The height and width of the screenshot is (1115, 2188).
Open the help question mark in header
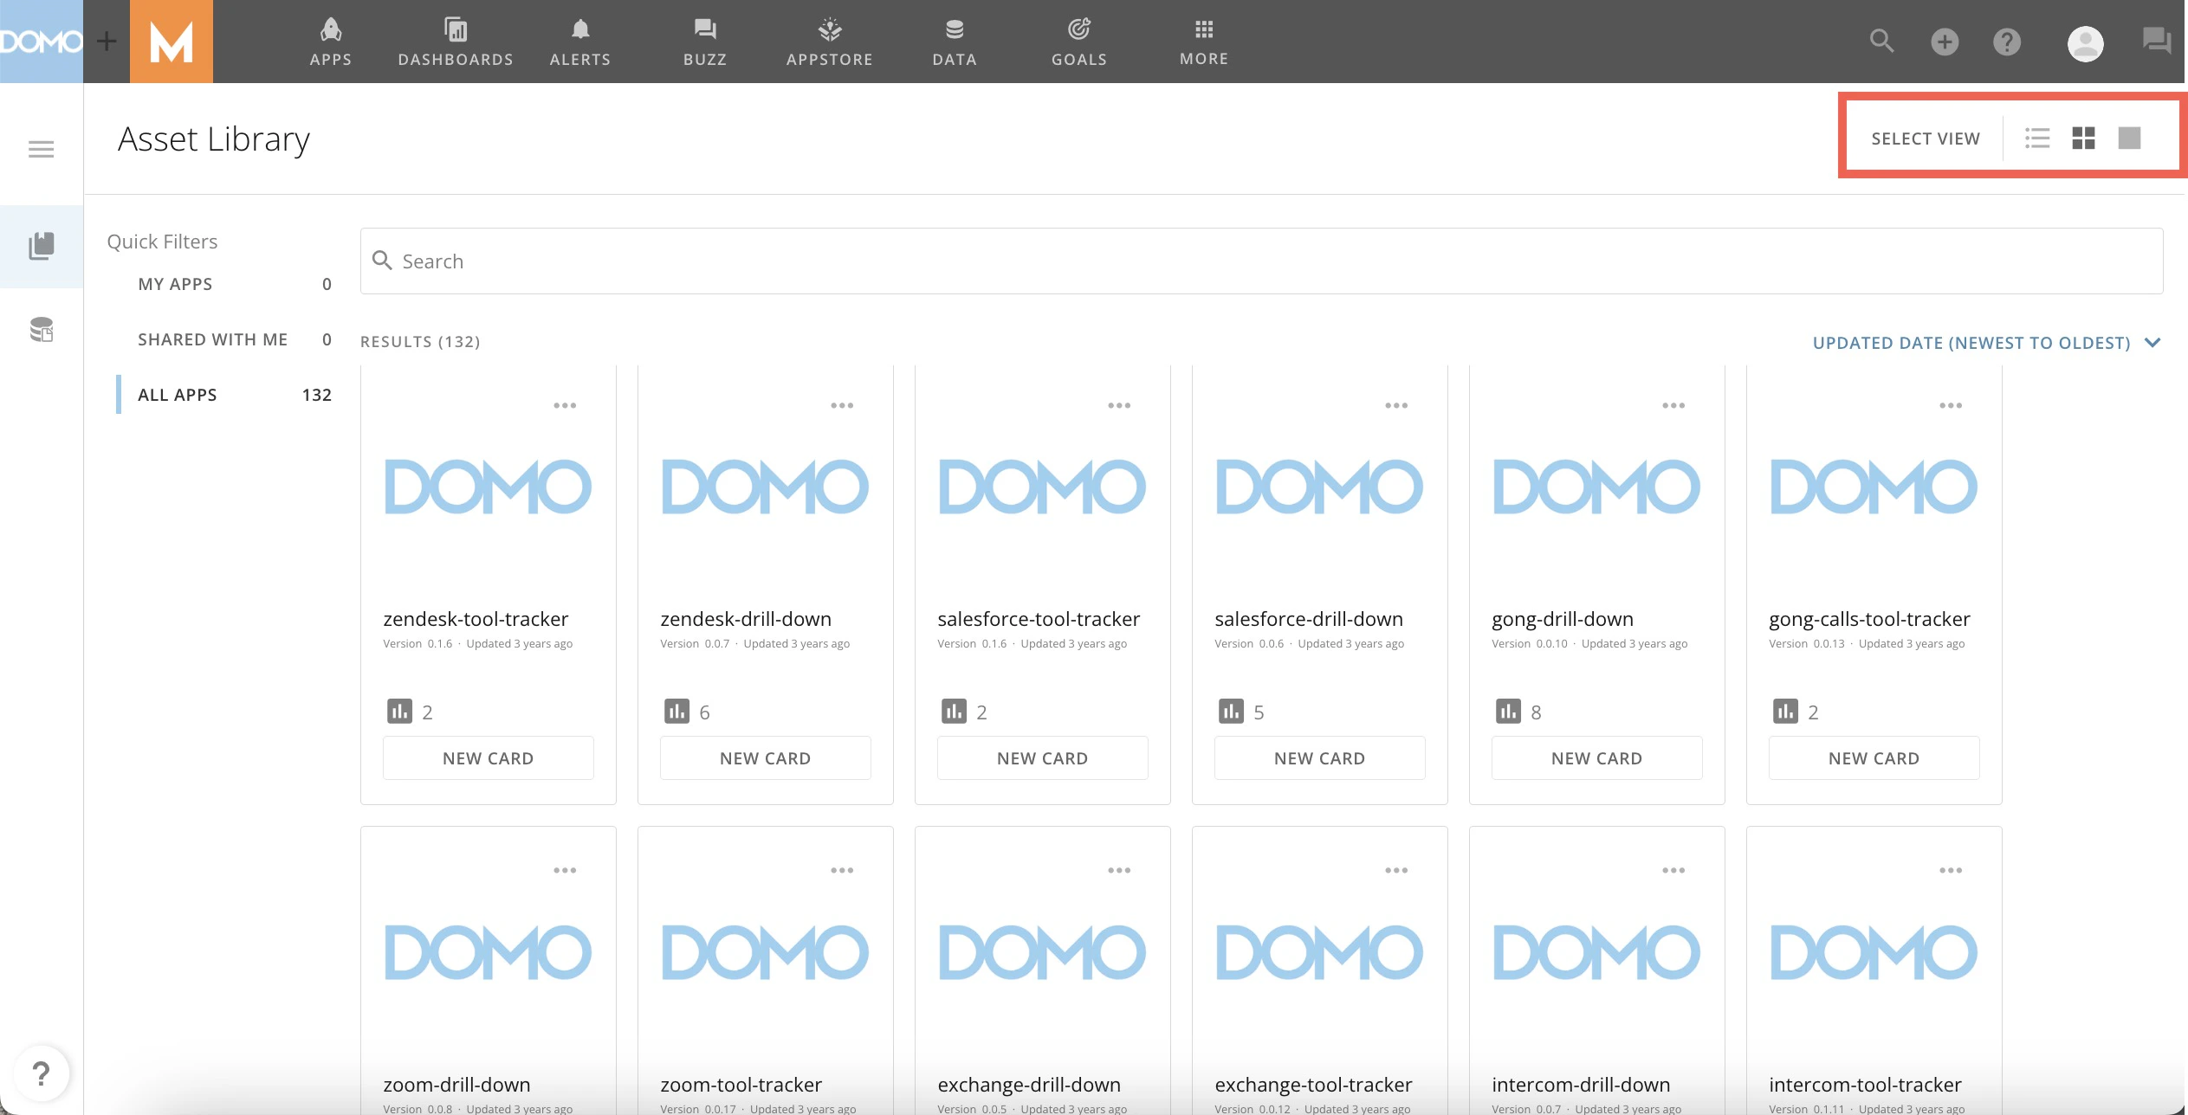coord(2007,42)
